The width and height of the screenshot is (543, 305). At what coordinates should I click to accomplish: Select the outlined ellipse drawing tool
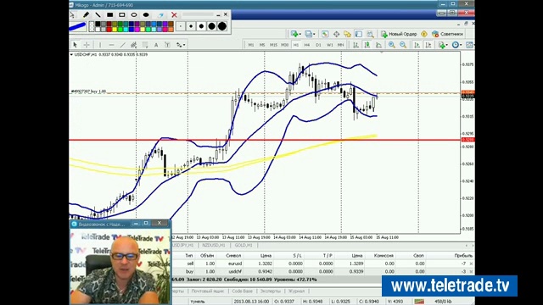[x=134, y=15]
